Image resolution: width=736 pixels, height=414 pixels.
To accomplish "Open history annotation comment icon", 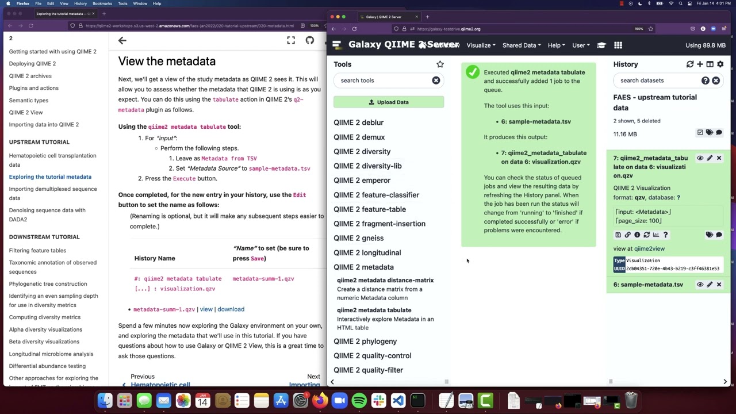I will [719, 133].
